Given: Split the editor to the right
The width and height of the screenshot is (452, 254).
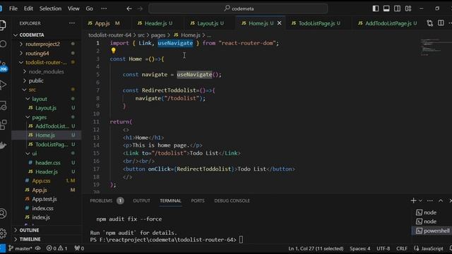Looking at the screenshot, I should [441, 23].
